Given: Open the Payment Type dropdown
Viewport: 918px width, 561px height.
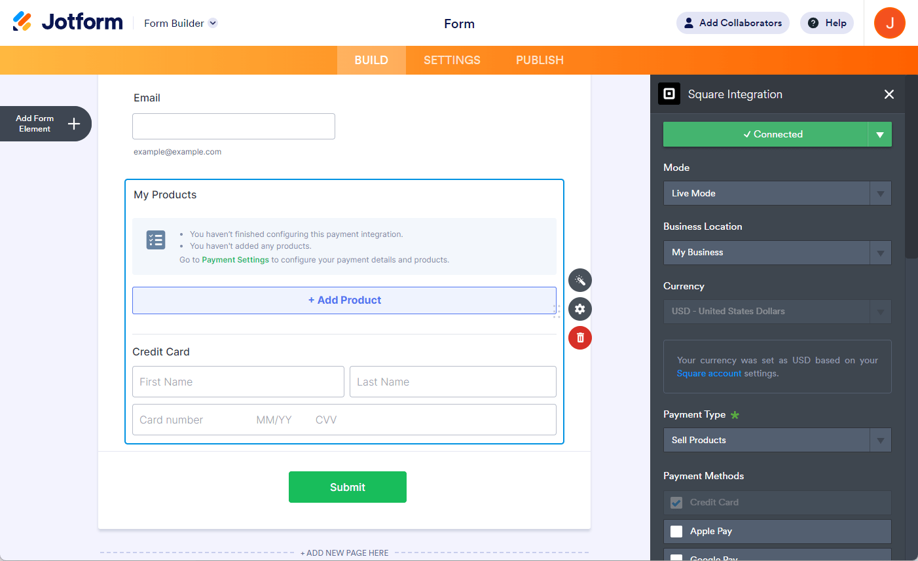Looking at the screenshot, I should click(x=777, y=440).
